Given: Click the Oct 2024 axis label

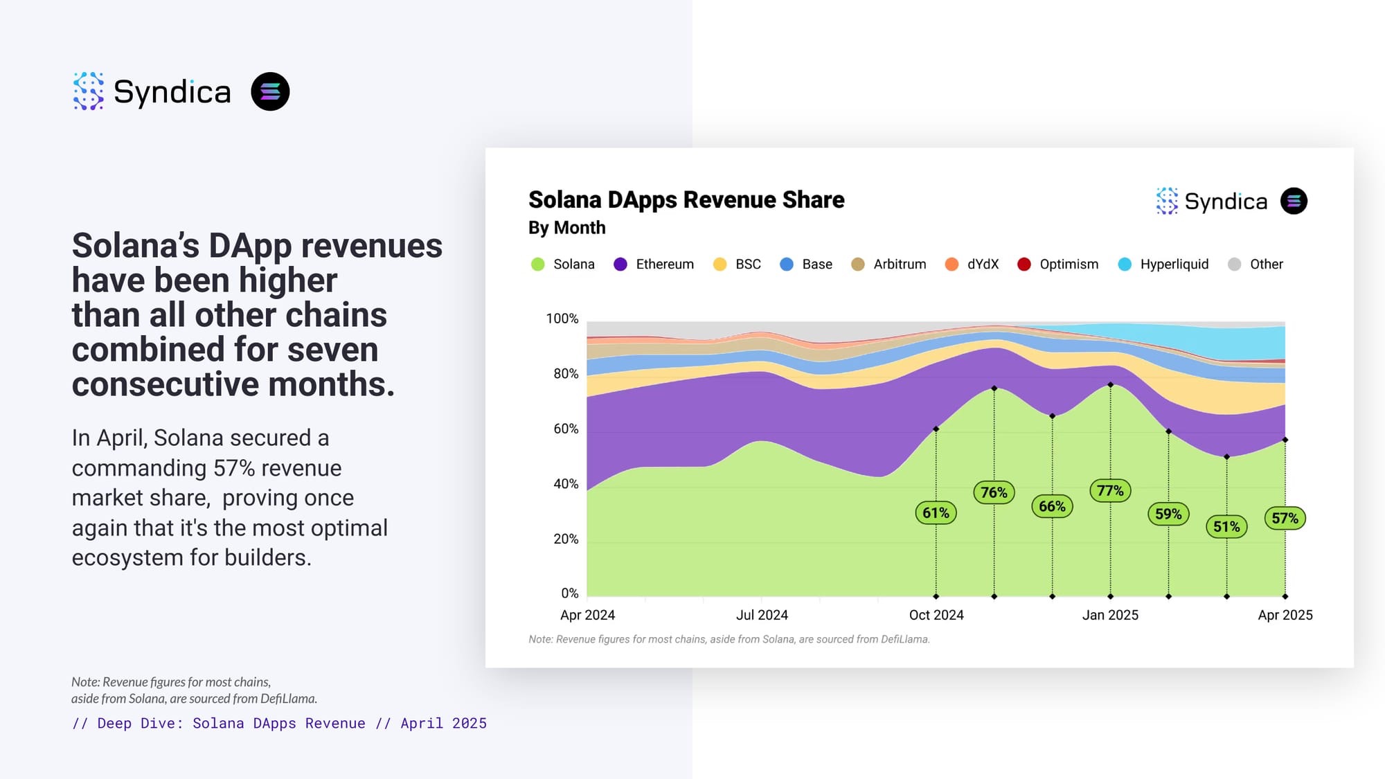Looking at the screenshot, I should pos(936,615).
